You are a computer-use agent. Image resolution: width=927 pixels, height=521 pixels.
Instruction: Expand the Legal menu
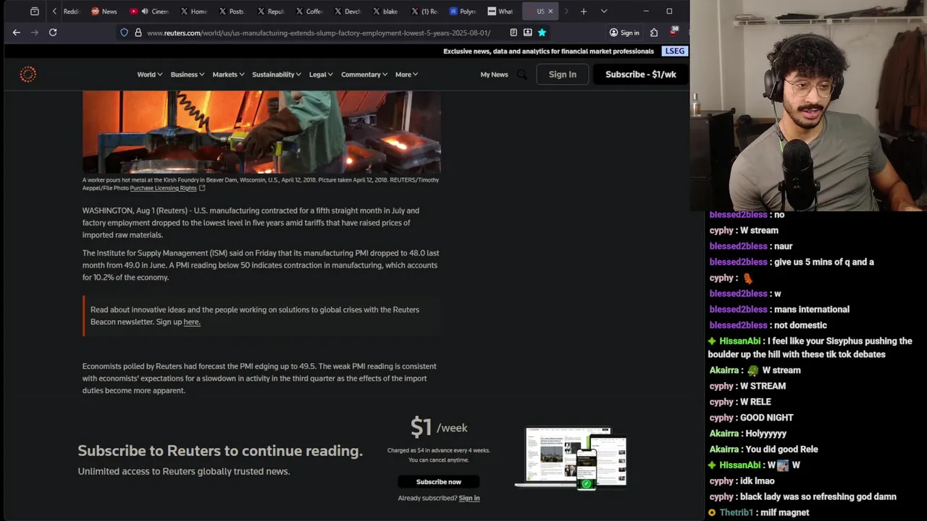321,75
